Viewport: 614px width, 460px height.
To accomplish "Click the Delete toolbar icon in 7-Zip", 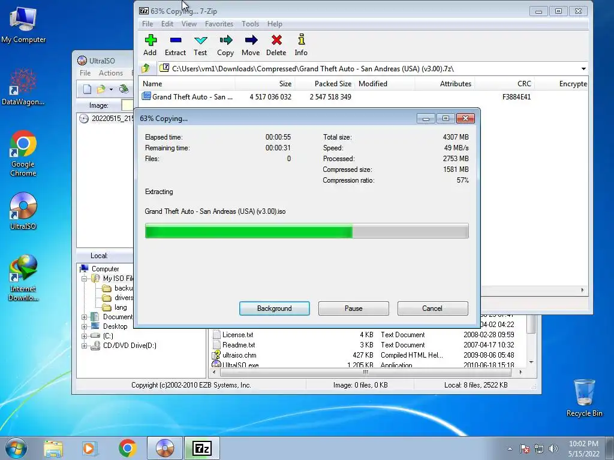I will [x=276, y=45].
